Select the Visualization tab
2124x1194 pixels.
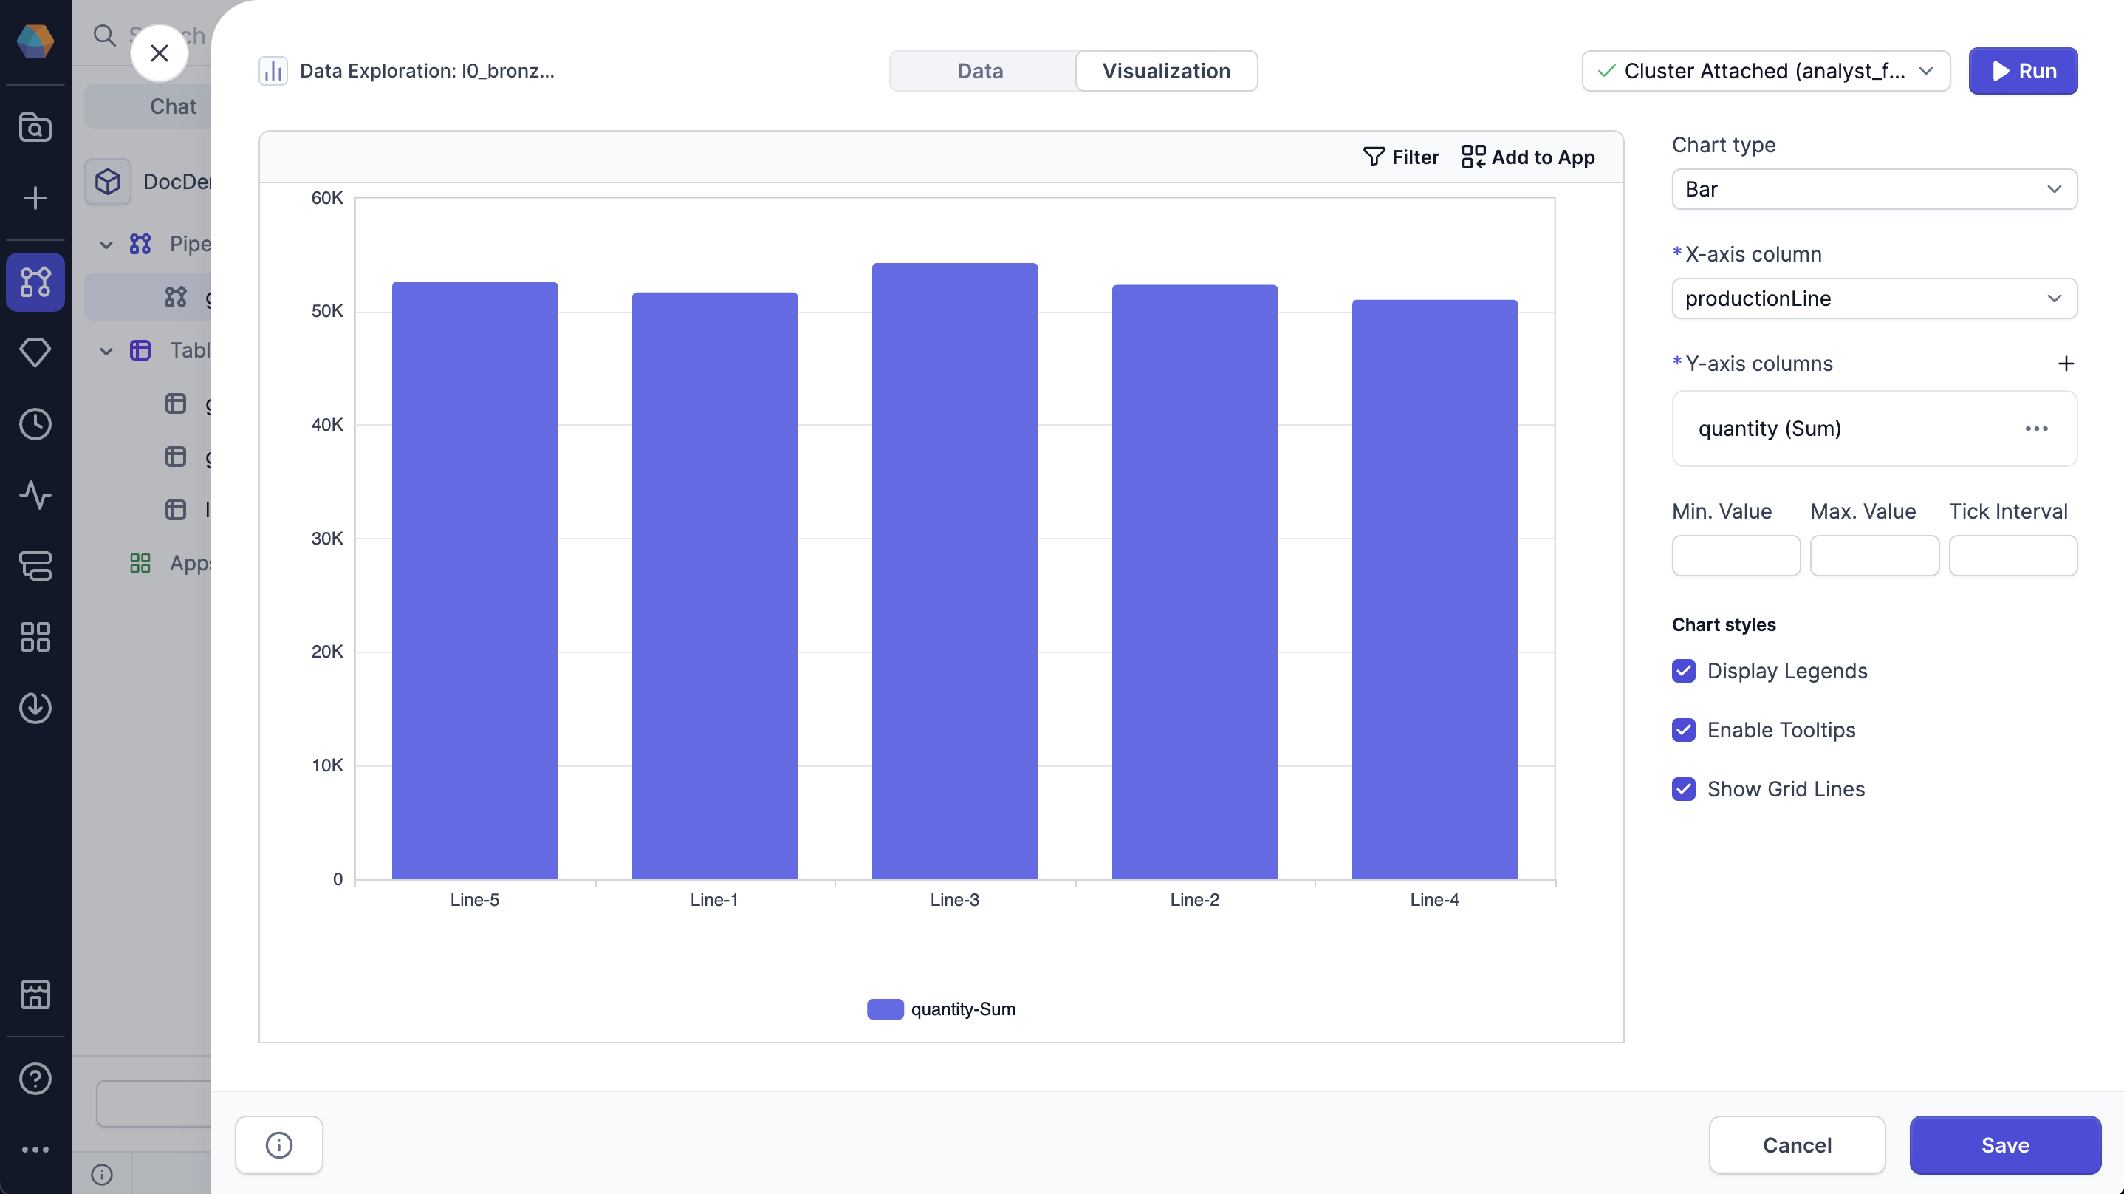tap(1166, 71)
